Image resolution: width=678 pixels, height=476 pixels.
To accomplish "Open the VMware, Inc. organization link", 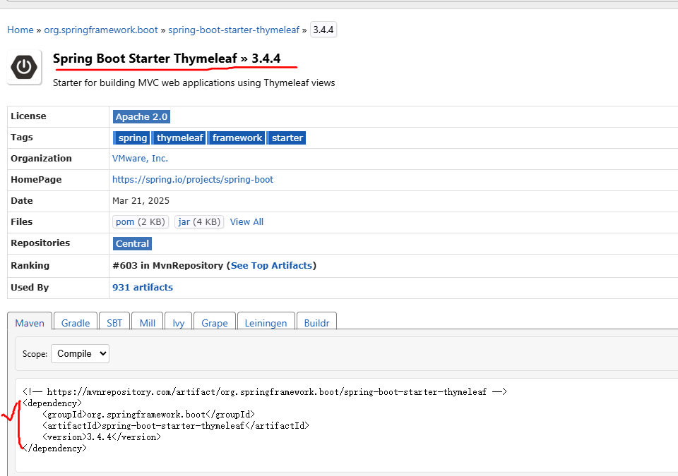I will click(140, 159).
